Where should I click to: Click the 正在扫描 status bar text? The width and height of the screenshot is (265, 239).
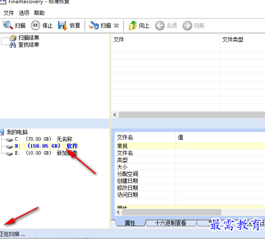(x=12, y=234)
